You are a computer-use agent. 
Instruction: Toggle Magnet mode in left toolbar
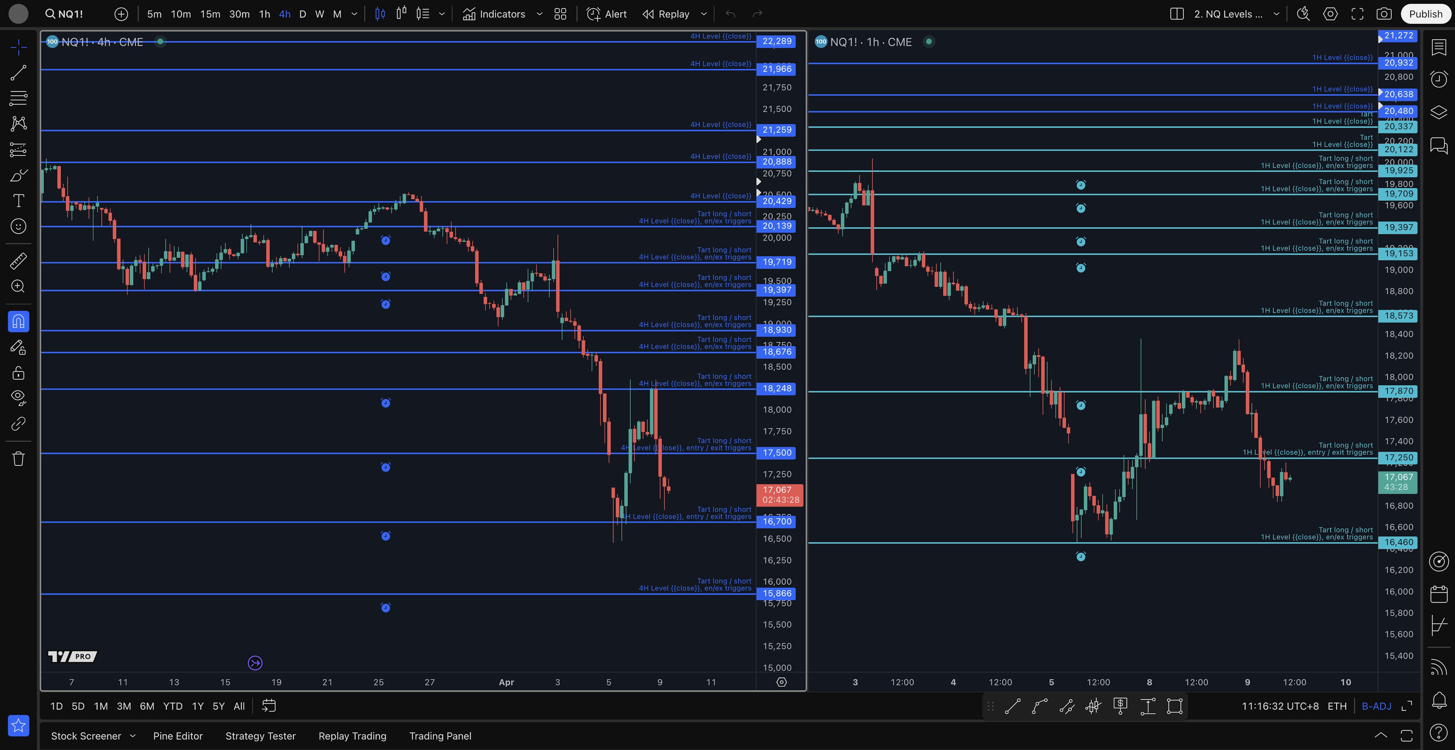[x=18, y=321]
